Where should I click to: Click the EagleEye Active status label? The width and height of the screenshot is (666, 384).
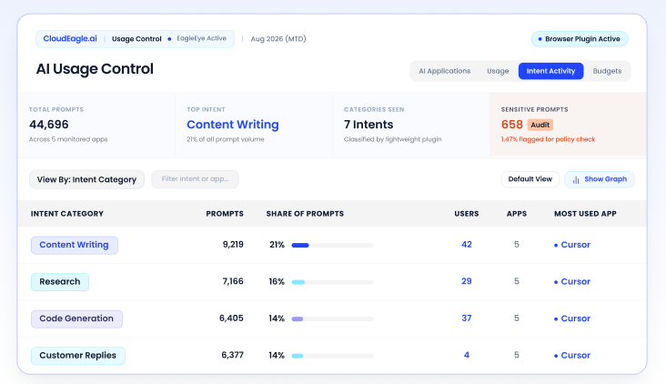(x=201, y=38)
